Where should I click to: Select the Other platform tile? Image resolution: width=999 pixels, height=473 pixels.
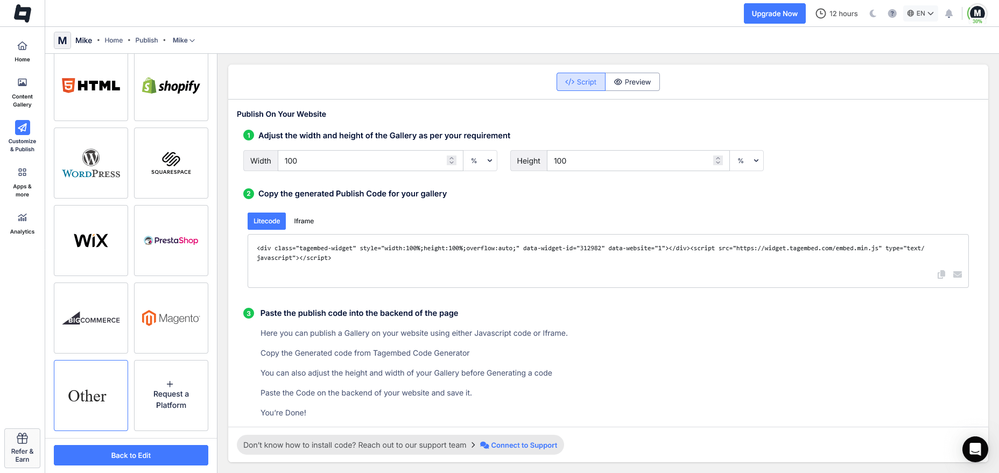tap(91, 396)
